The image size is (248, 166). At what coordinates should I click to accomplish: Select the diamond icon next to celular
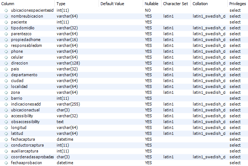[x=6, y=57]
